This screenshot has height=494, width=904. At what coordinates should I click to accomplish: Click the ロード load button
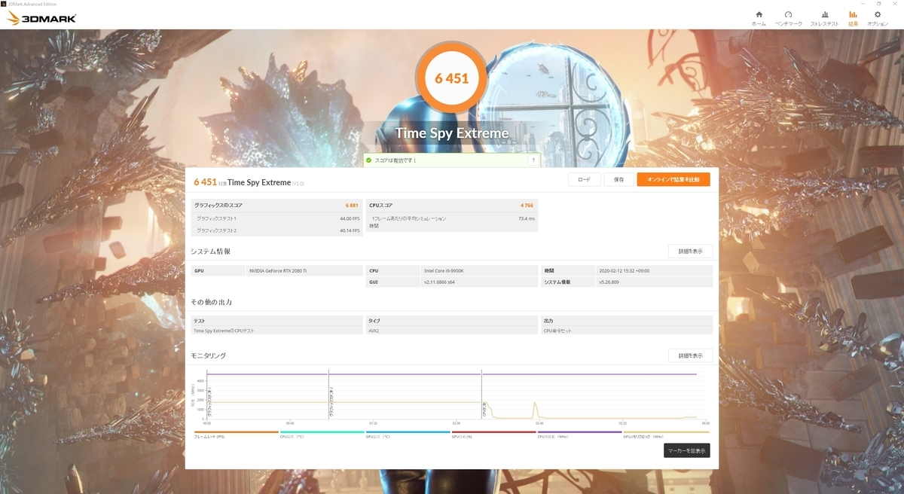point(584,179)
